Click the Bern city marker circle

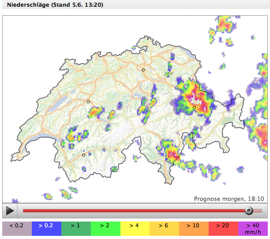coord(88,102)
